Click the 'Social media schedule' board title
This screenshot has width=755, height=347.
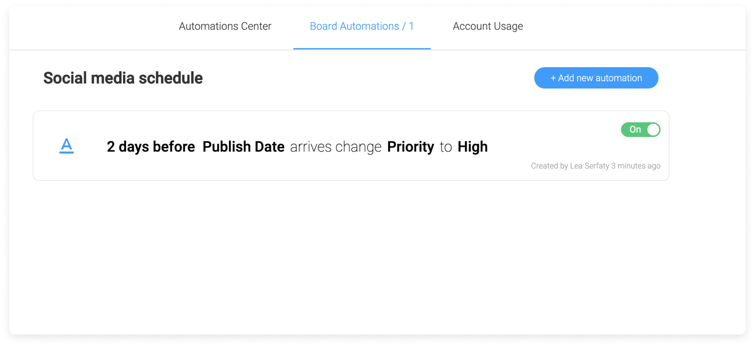123,78
